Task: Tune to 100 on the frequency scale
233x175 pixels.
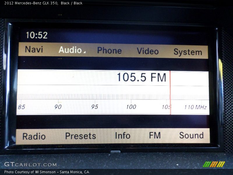Action: point(131,107)
